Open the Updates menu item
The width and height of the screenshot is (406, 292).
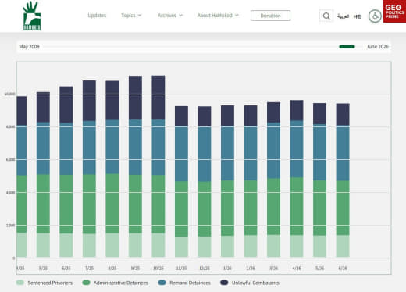tap(97, 16)
